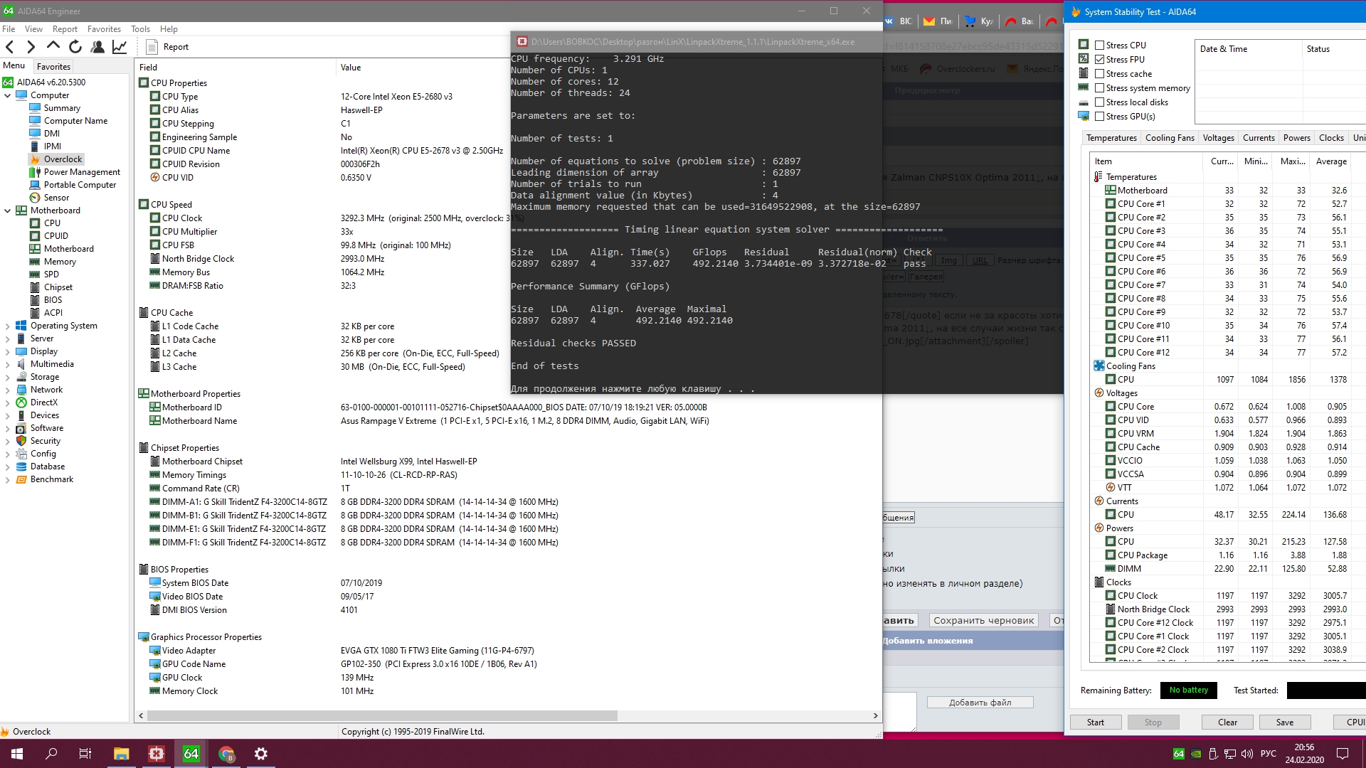Open the graph chart toolbar icon

tap(120, 47)
